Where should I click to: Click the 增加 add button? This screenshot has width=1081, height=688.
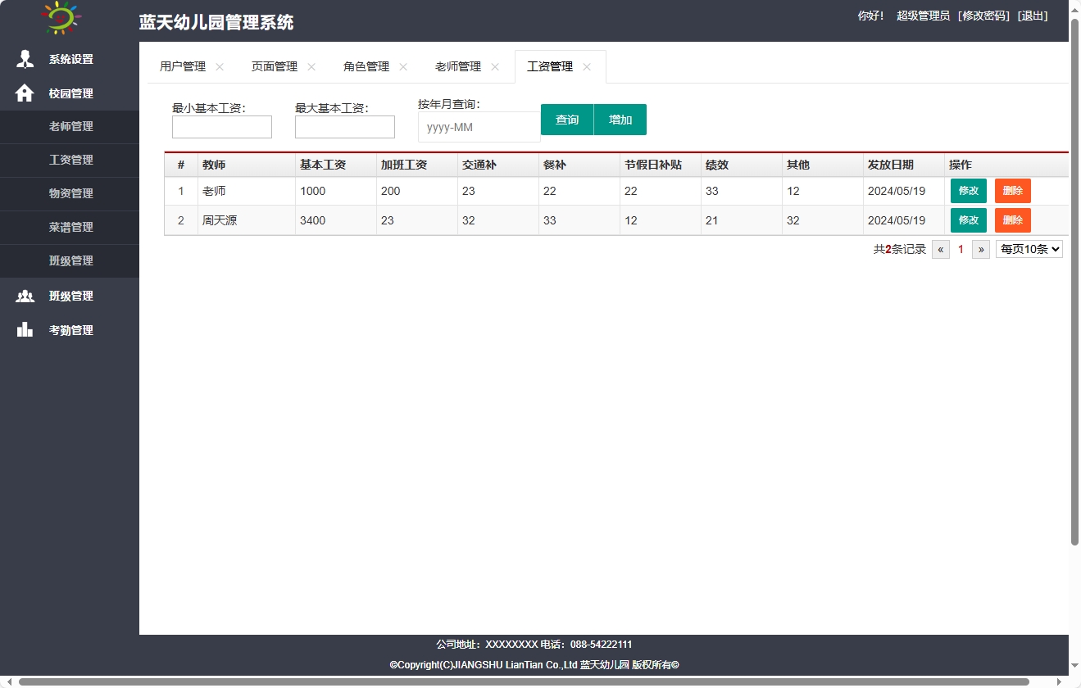[620, 119]
